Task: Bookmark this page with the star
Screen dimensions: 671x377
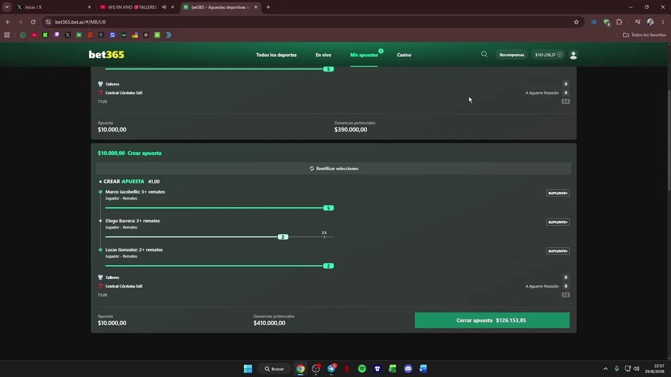Action: coord(576,22)
